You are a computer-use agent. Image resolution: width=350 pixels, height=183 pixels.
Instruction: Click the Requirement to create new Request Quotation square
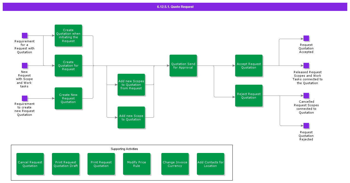[x=25, y=98]
